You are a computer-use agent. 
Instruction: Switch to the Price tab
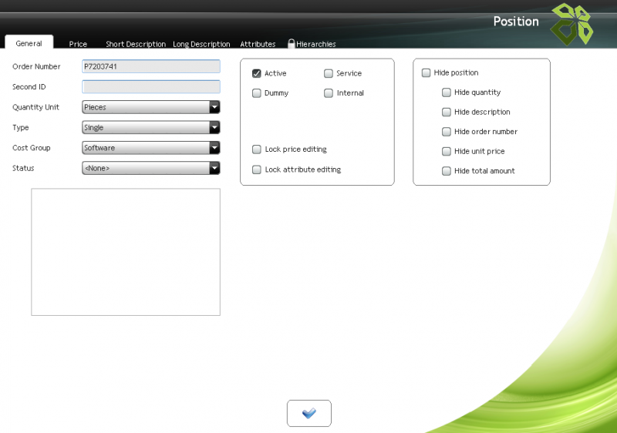pos(78,44)
